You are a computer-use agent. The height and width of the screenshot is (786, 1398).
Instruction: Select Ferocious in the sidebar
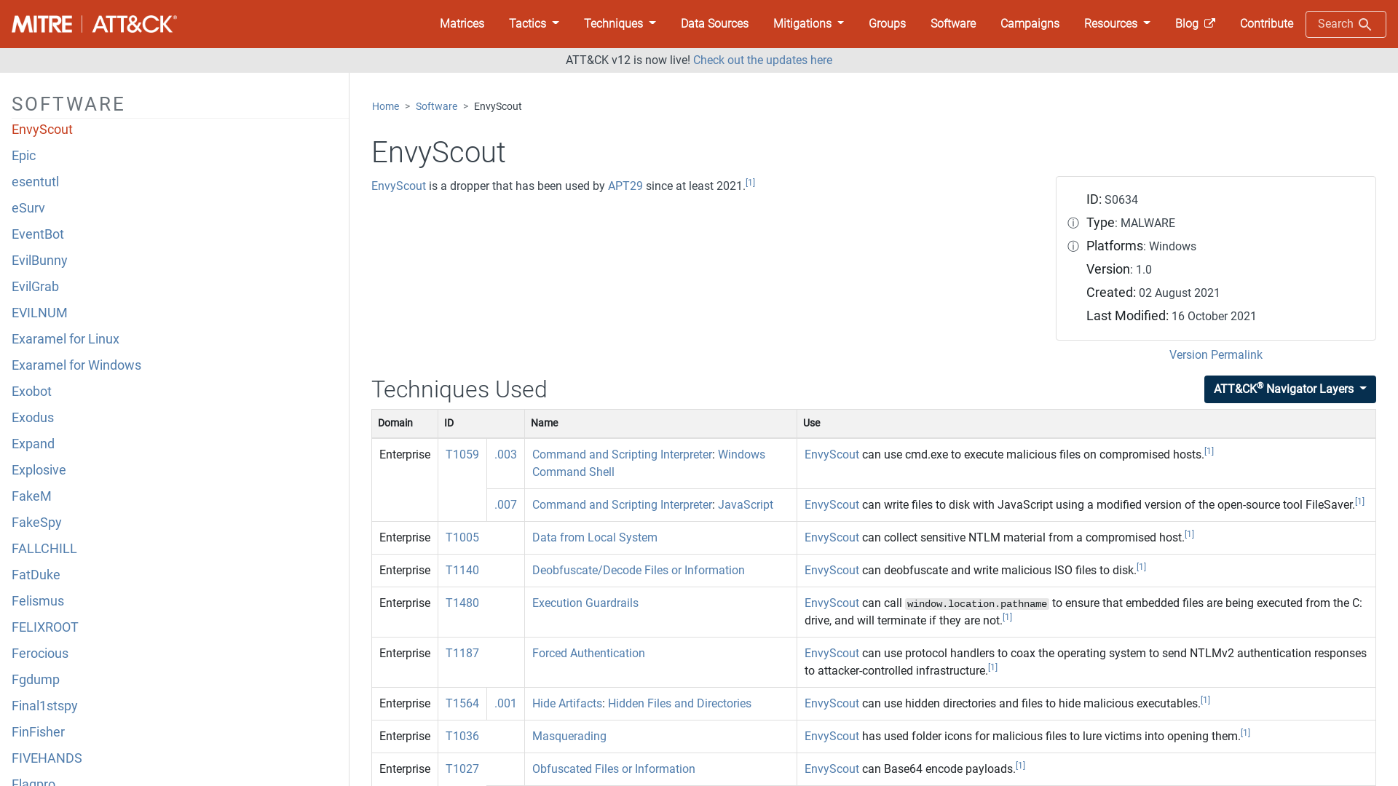pyautogui.click(x=39, y=654)
